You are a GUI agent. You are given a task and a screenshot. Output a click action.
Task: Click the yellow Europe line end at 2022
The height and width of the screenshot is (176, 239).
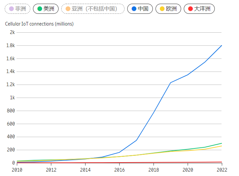pyautogui.click(x=221, y=146)
